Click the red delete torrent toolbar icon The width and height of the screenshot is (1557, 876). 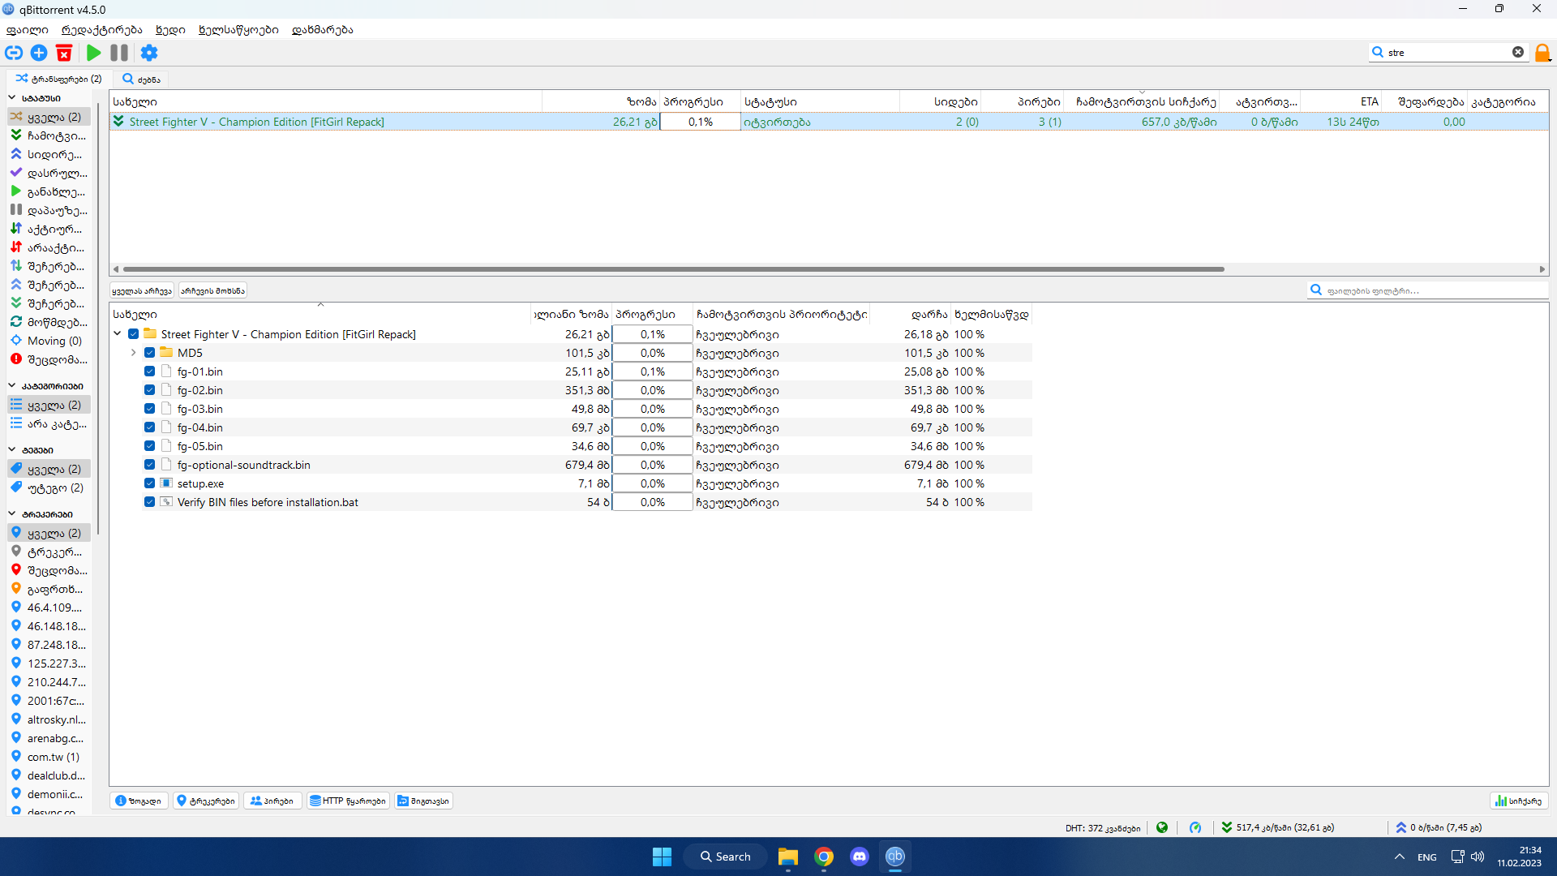tap(64, 53)
